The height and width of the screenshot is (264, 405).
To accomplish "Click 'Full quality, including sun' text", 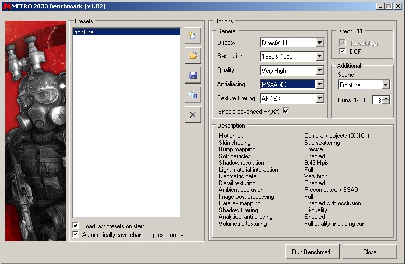I will 335,224.
